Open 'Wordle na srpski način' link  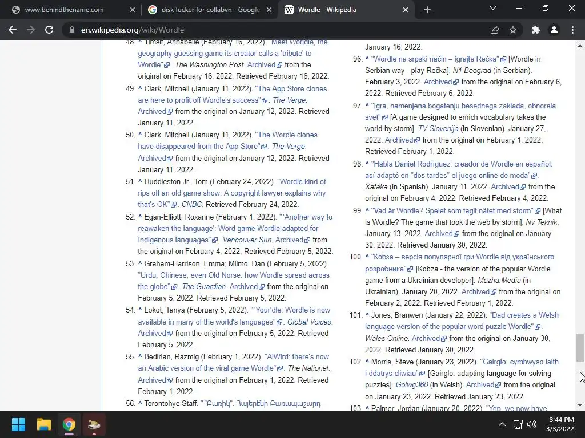click(x=438, y=59)
